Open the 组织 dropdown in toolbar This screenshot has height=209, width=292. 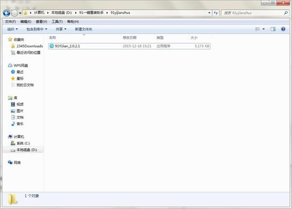13,29
